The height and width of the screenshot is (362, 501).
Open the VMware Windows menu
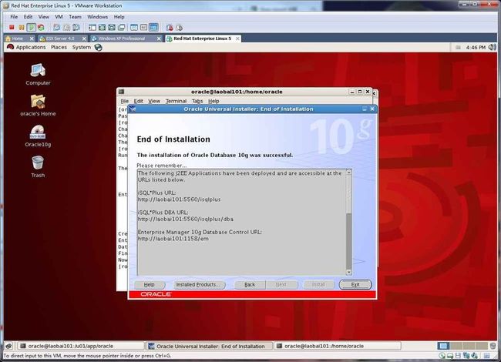97,17
